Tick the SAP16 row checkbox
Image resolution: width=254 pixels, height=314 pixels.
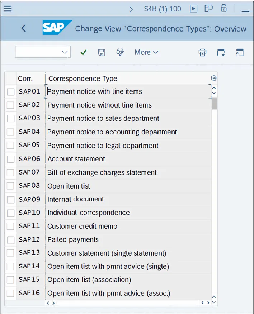(x=10, y=293)
